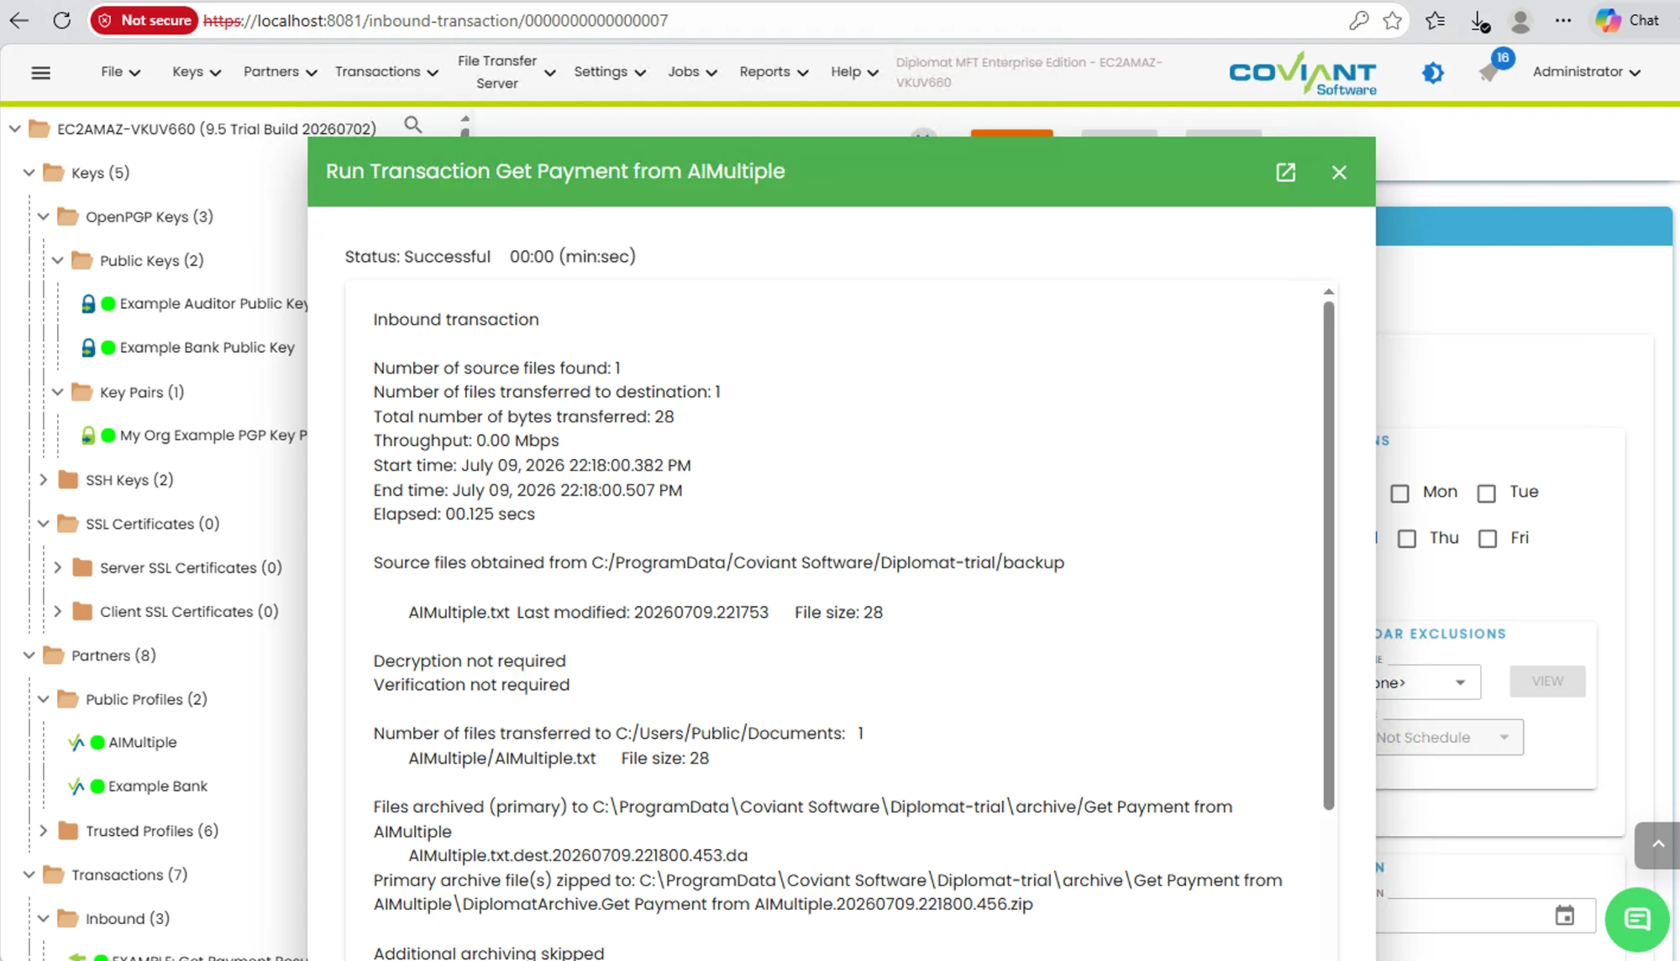Viewport: 1680px width, 961px height.
Task: Bookmark this page with the star icon
Action: point(1393,20)
